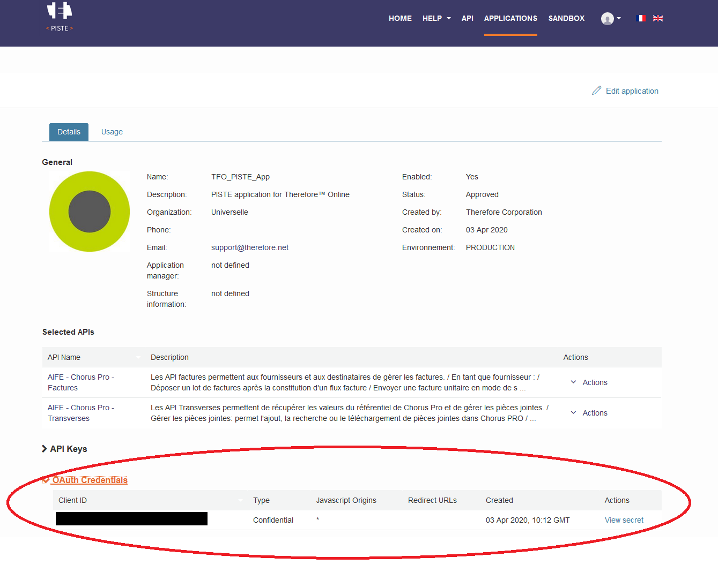This screenshot has width=718, height=565.
Task: Click the green circular application logo
Action: [90, 212]
